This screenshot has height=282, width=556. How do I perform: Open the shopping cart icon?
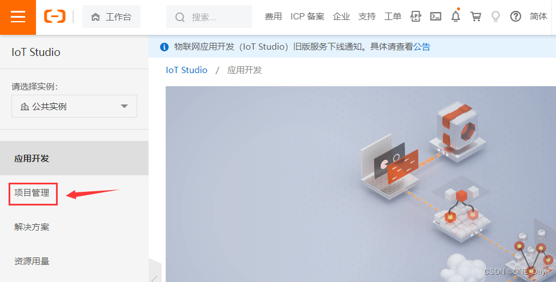(x=475, y=17)
